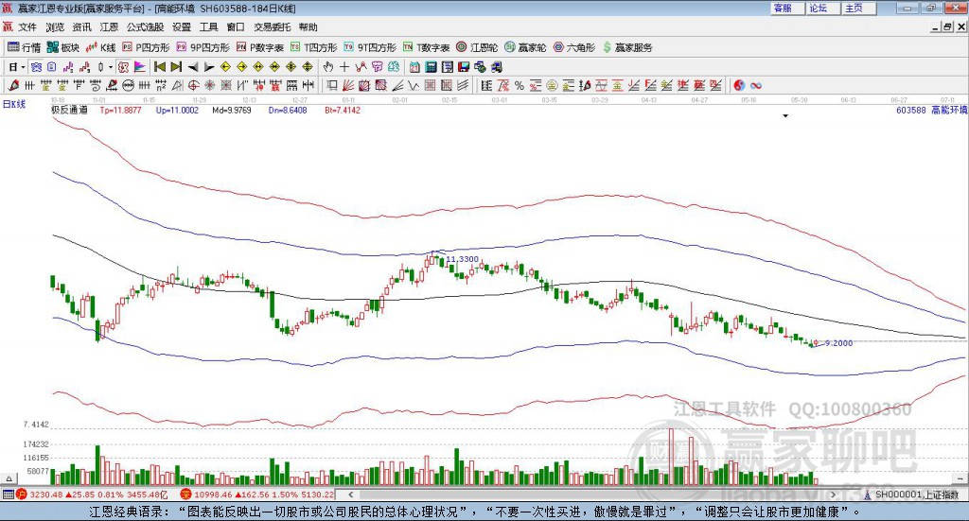The image size is (969, 521).
Task: Click the blue infinity symbol icon
Action: 756,85
